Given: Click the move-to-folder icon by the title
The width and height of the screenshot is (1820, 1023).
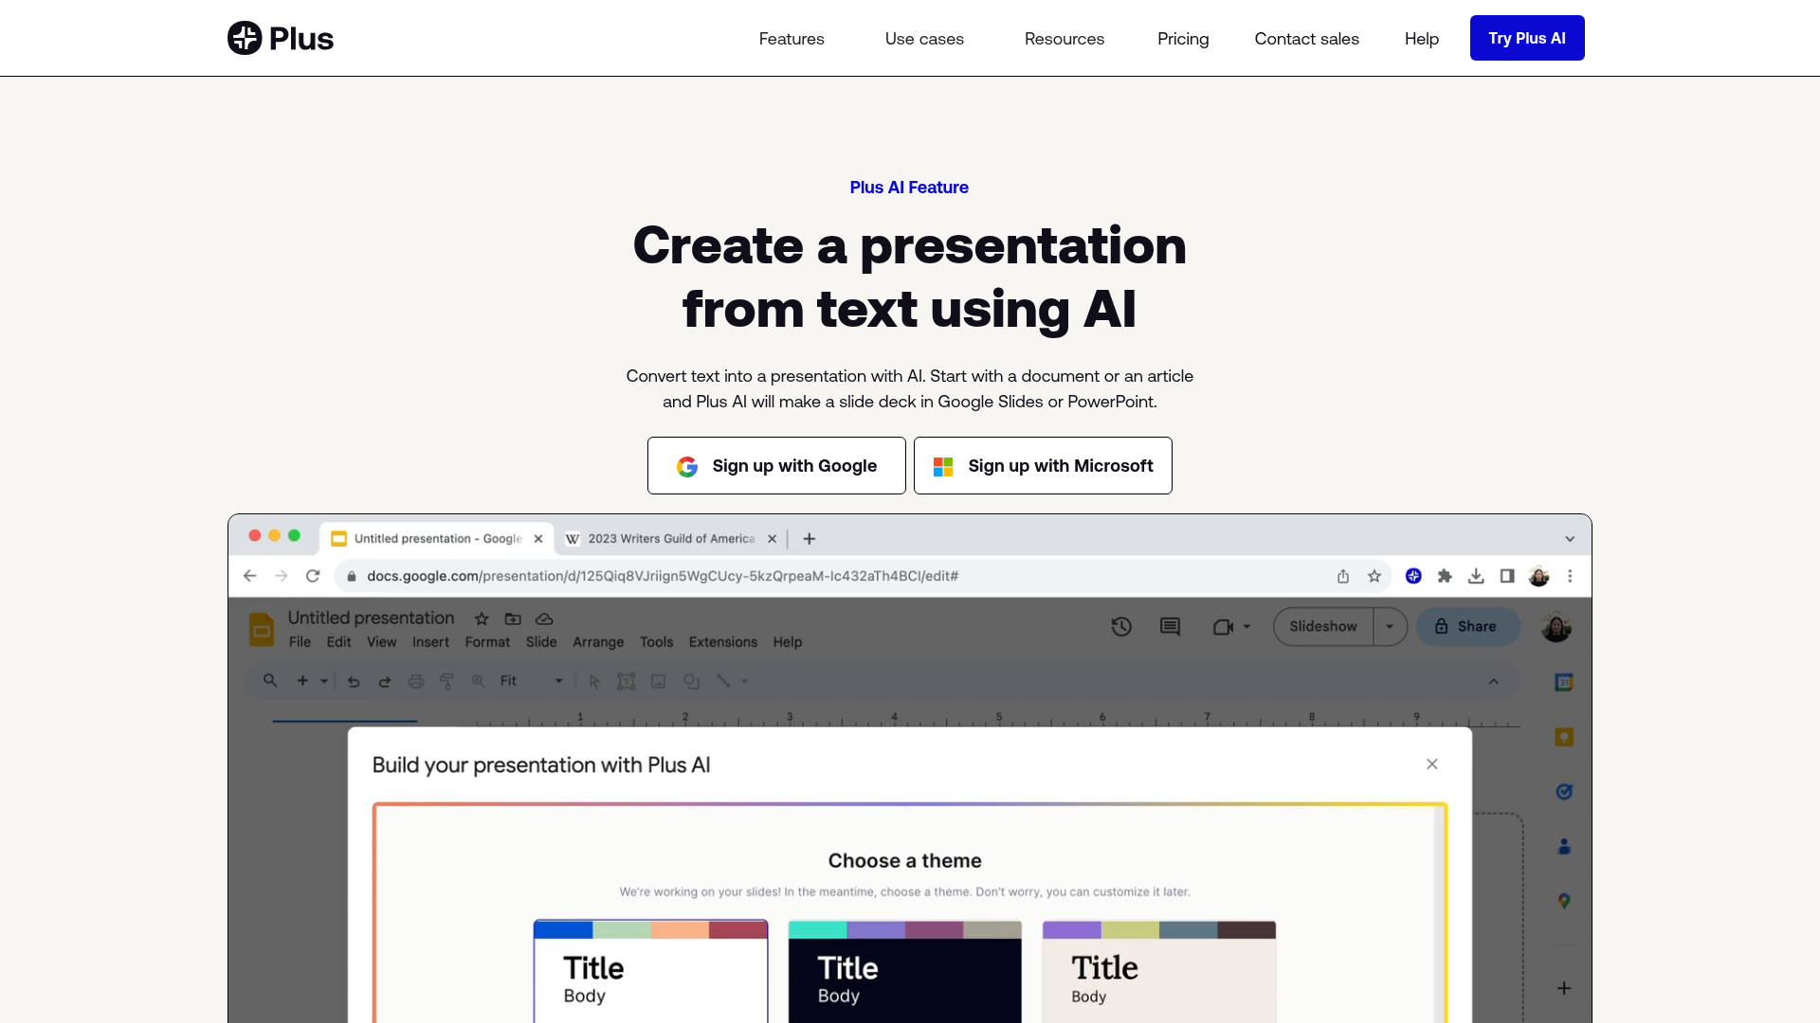Looking at the screenshot, I should [x=513, y=619].
